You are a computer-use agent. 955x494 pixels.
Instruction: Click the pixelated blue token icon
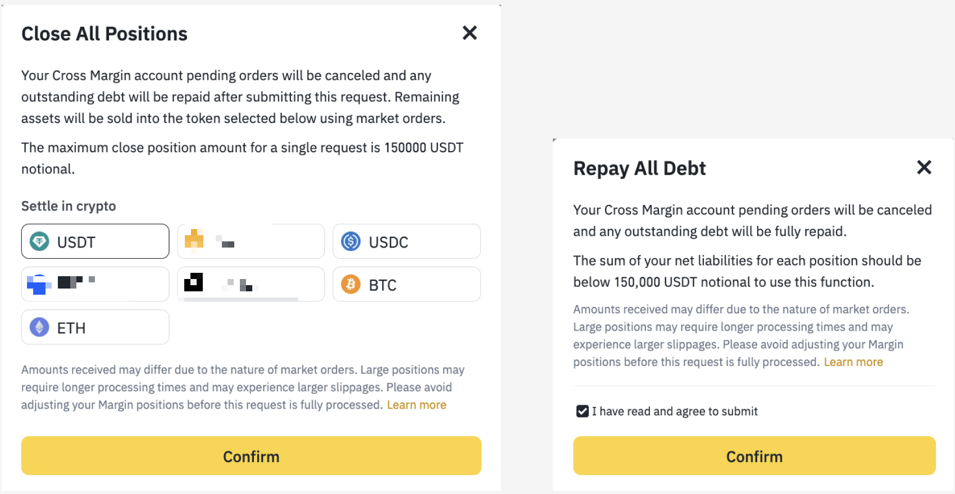pos(39,285)
